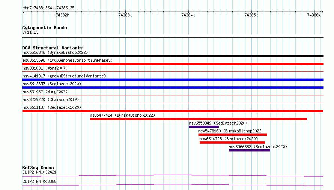Open nsv6611187 (Sedlazeck2020) label
The height and width of the screenshot is (190, 334).
(52, 107)
